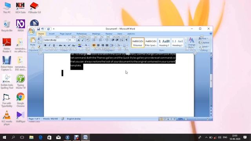Apply the No Spacing style

[151, 43]
